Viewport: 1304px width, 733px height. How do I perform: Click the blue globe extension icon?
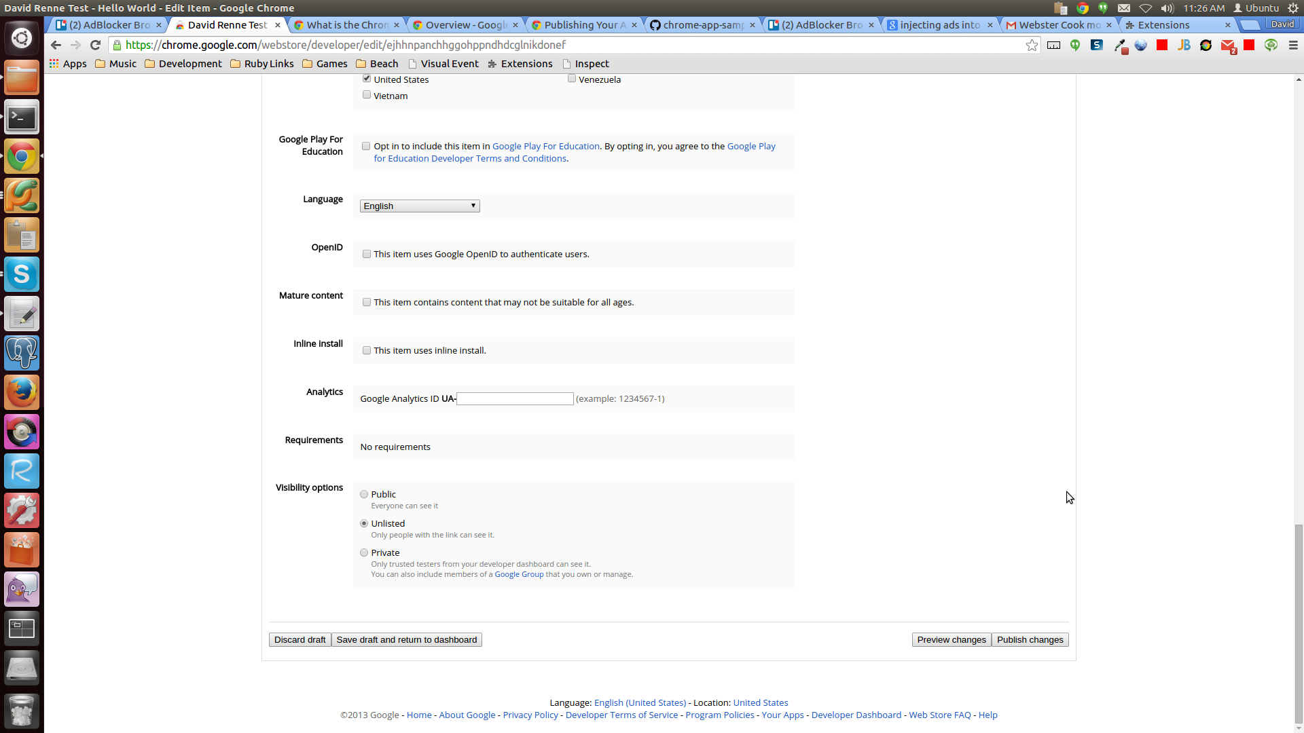[x=1140, y=45]
